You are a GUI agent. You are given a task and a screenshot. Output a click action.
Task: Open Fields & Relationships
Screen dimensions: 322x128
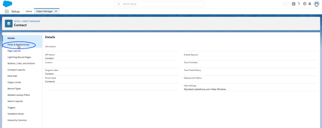(x=22, y=45)
